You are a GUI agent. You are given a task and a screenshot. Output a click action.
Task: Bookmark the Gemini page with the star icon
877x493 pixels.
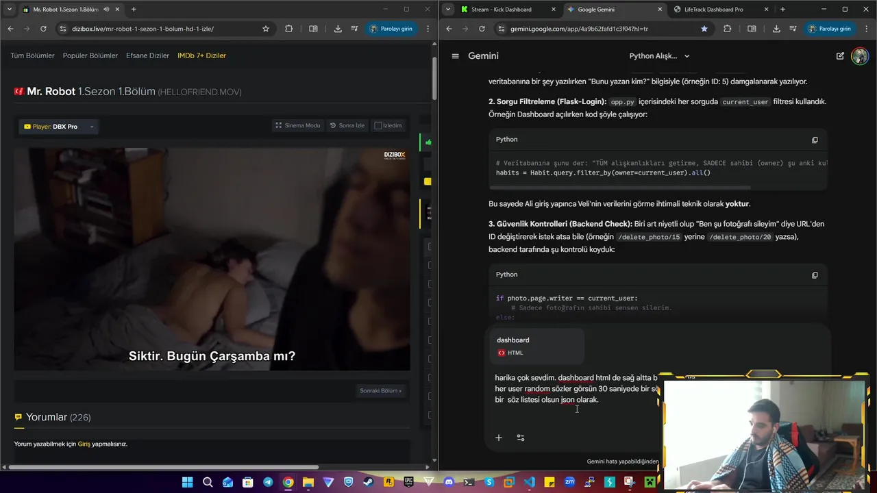coord(704,29)
